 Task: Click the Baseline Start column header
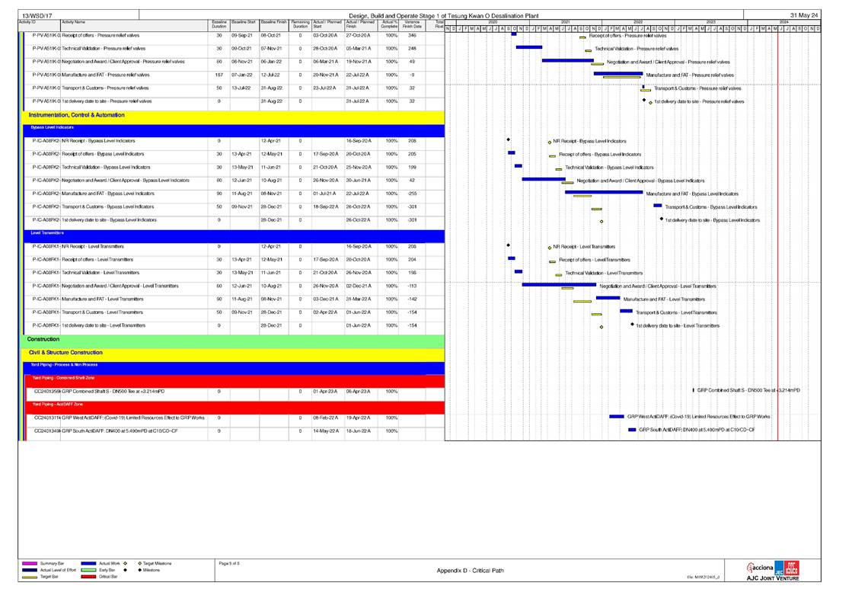244,23
